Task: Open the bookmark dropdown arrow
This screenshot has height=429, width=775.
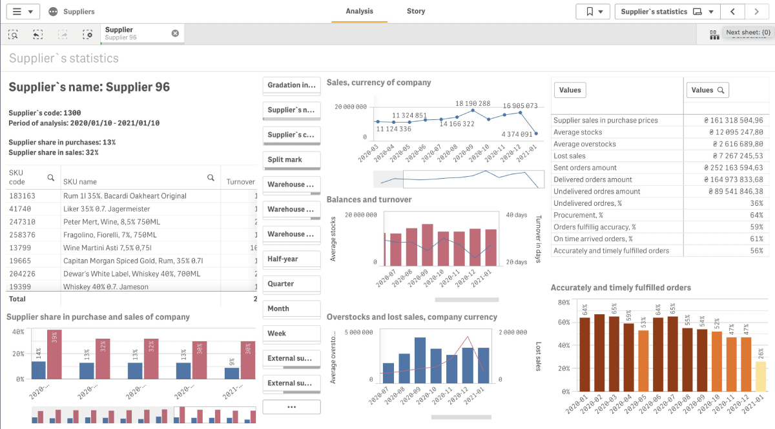Action: coord(601,11)
